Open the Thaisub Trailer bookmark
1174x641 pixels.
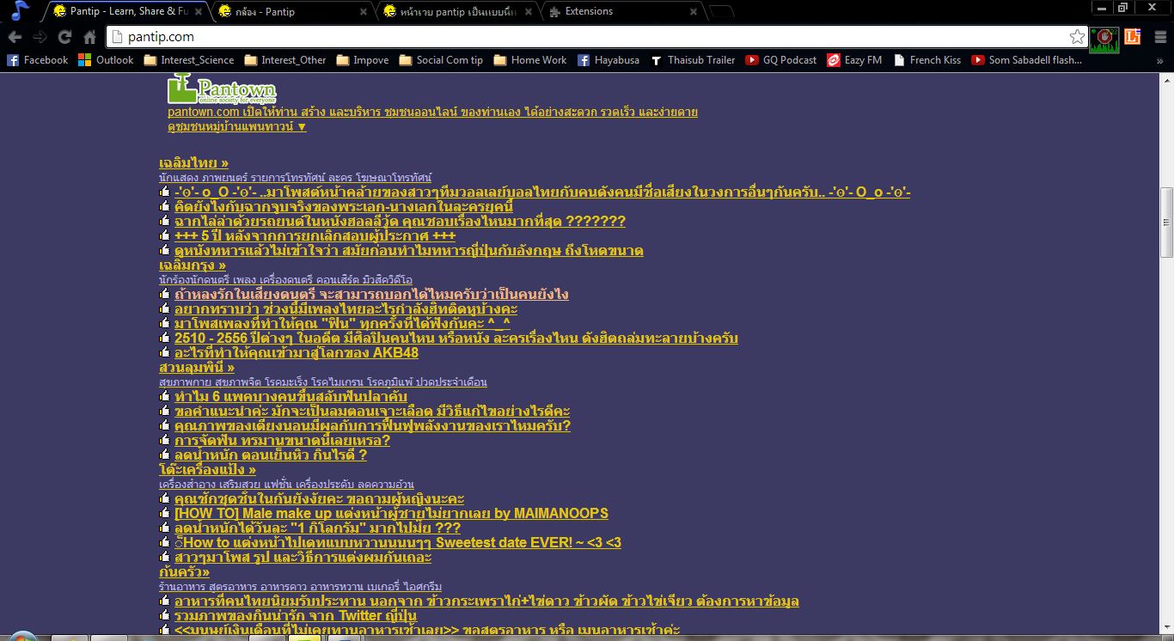click(x=693, y=60)
